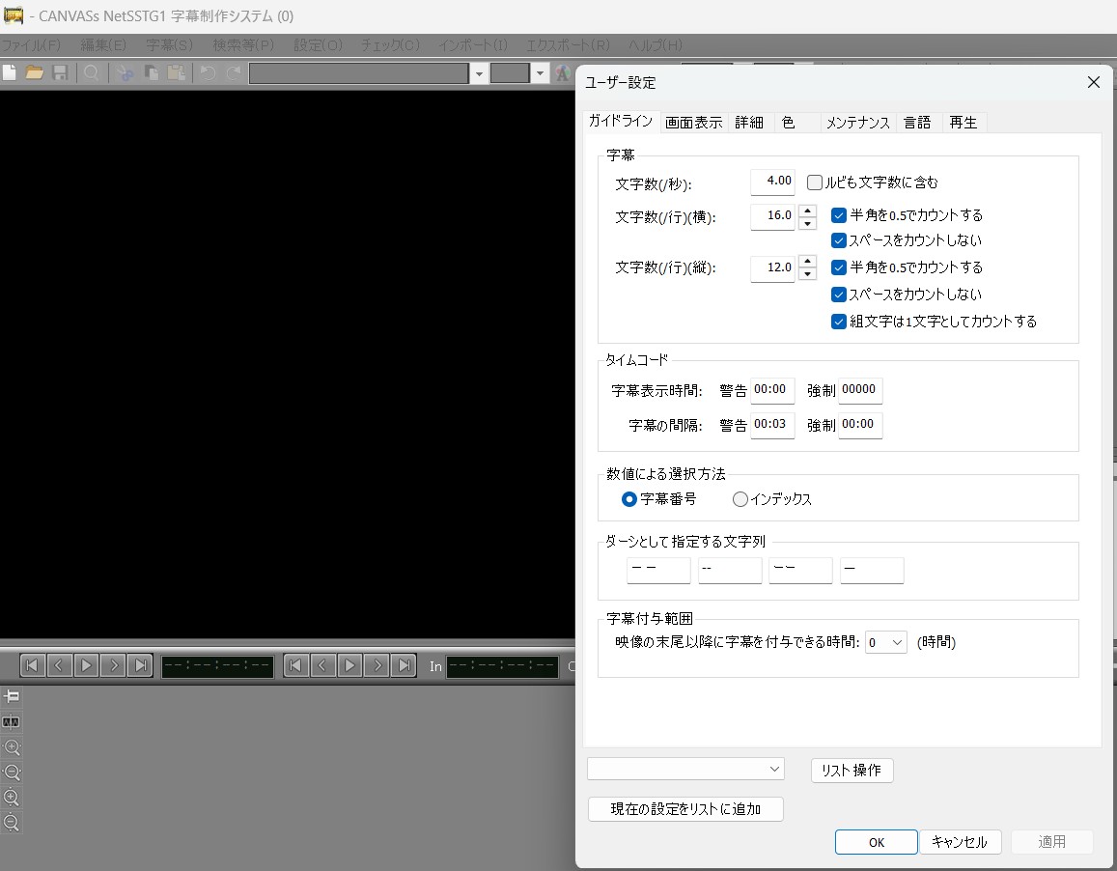Click 現在の設定をリストに追加 button
This screenshot has height=871, width=1117.
click(x=685, y=809)
